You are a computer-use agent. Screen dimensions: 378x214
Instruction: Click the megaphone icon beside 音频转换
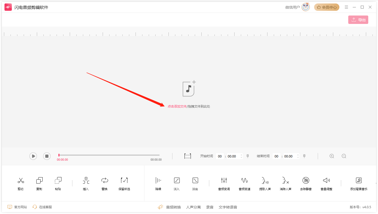pyautogui.click(x=161, y=207)
